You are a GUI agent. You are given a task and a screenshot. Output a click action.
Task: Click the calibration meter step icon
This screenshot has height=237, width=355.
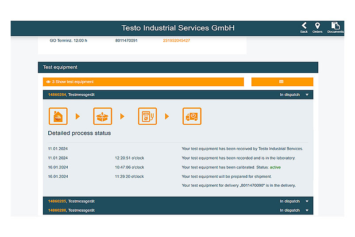(147, 116)
